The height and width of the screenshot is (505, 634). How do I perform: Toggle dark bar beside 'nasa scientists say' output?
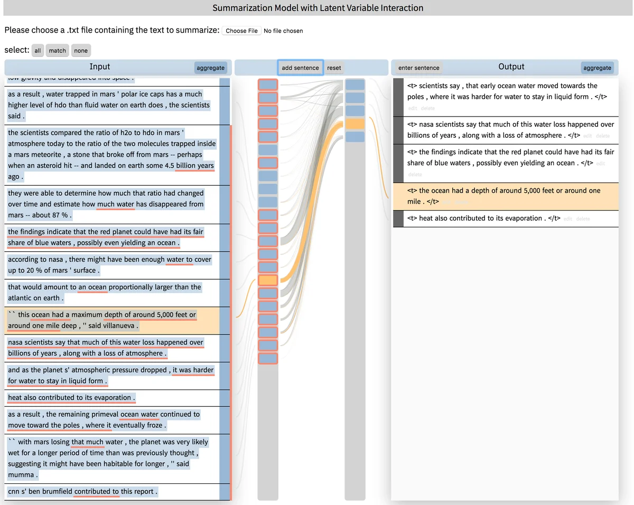(x=398, y=130)
